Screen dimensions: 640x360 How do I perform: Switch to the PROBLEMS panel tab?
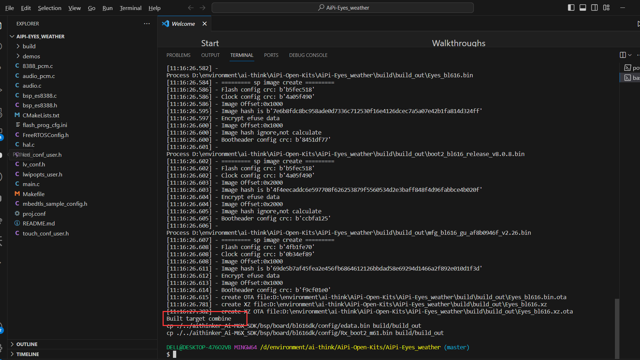click(x=178, y=55)
